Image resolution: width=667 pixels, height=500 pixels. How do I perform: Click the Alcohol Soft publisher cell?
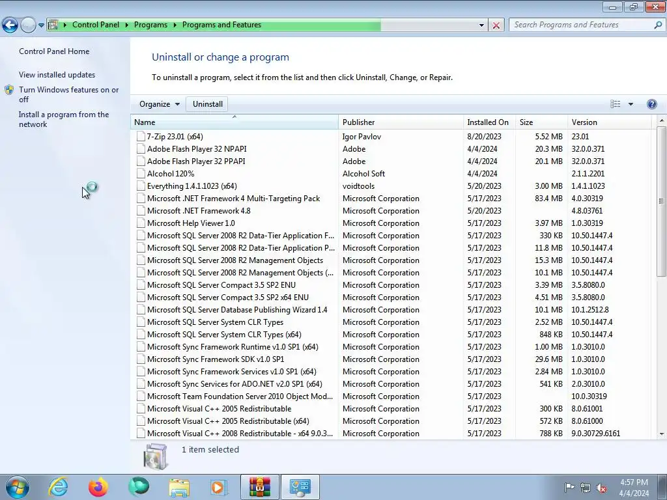(x=363, y=173)
